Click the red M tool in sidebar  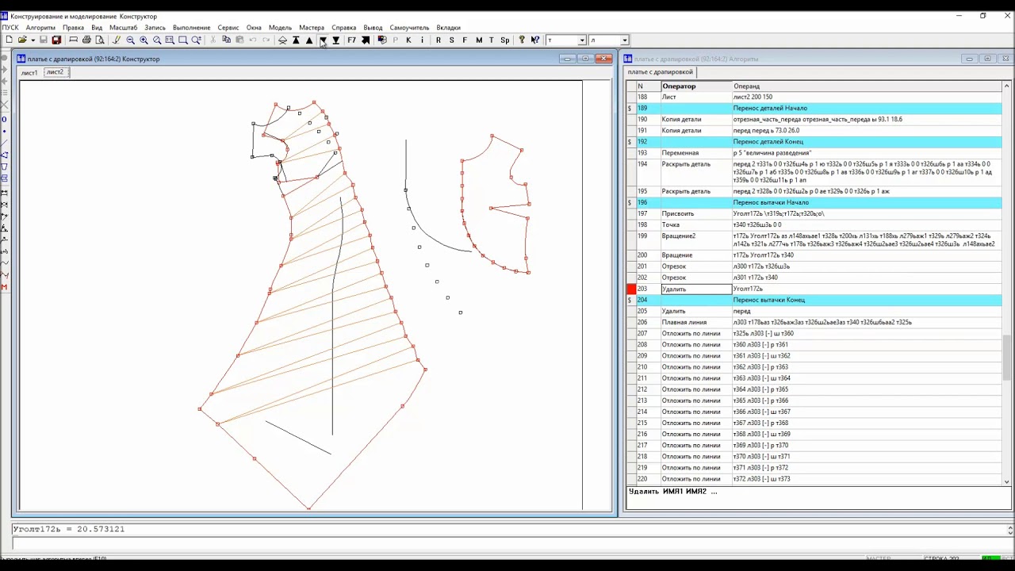(x=4, y=286)
